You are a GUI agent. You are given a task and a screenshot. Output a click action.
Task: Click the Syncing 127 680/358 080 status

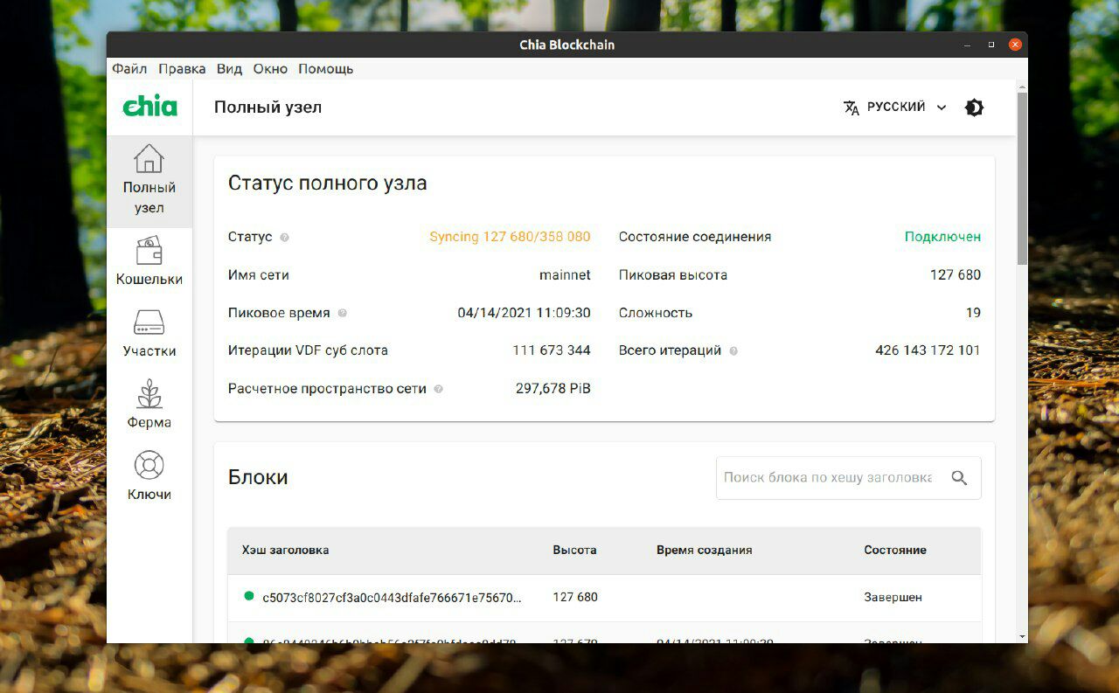point(510,237)
